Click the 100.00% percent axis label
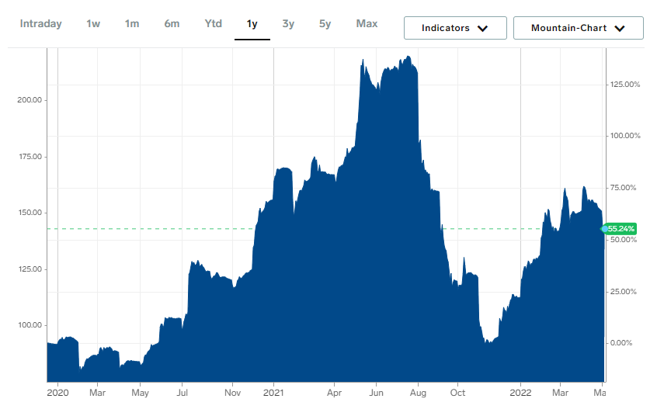Viewport: 657px width, 416px height. [623, 136]
